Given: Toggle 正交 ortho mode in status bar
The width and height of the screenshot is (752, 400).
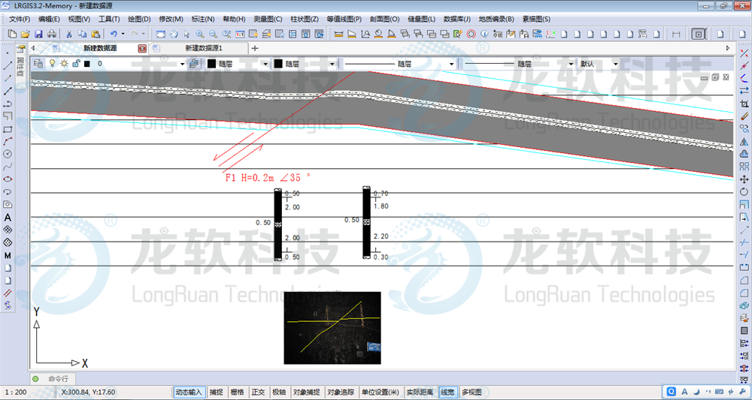Looking at the screenshot, I should tap(258, 392).
